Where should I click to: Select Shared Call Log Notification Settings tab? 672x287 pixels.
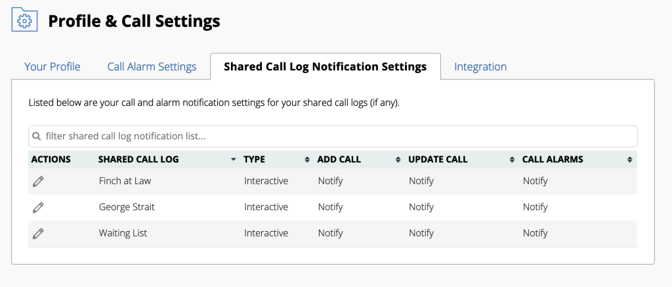[x=325, y=66]
